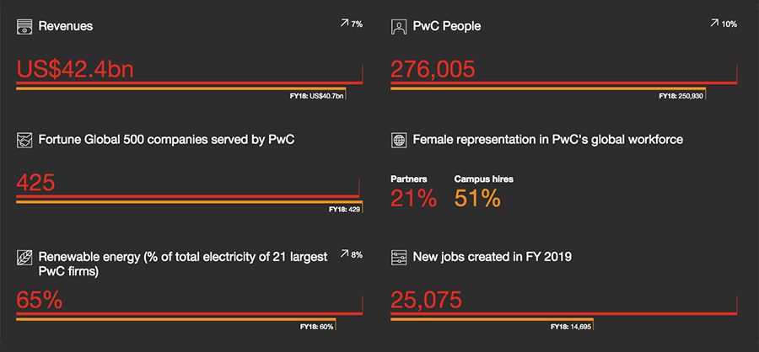Click the orange FY18 bar under New jobs
Screen dimensions: 759x352
[x=492, y=319]
